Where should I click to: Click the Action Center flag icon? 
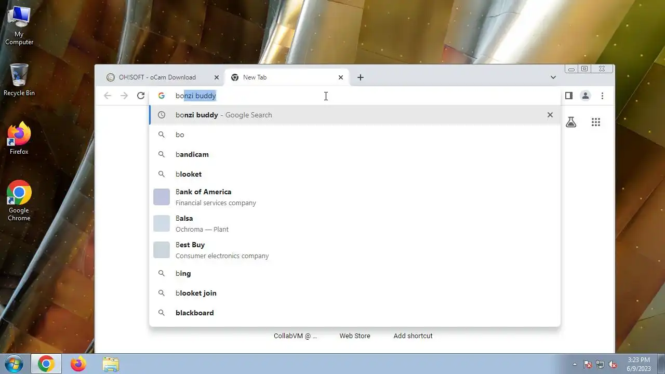click(x=588, y=365)
